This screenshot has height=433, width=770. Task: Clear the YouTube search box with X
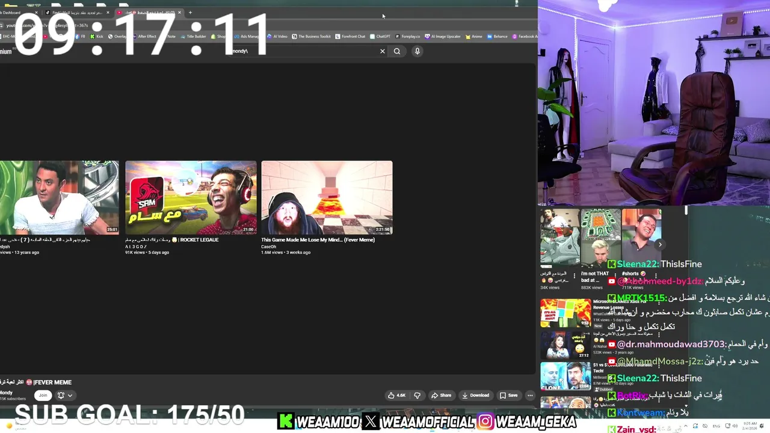tap(382, 51)
